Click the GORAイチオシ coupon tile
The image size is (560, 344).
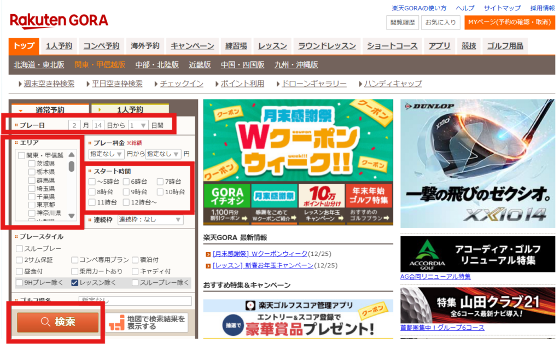[226, 203]
